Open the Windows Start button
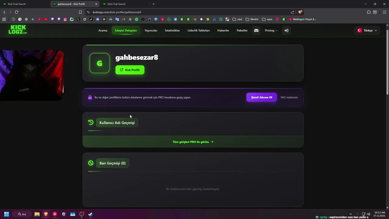This screenshot has height=219, width=389. [x=6, y=214]
